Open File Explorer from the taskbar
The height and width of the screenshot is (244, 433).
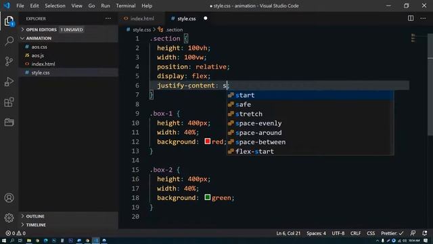click(x=28, y=241)
